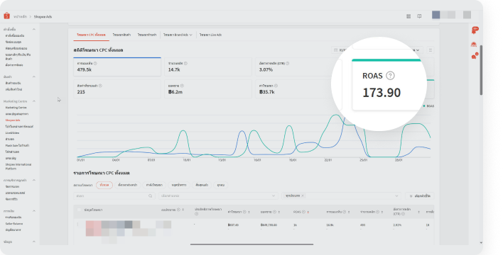Image resolution: width=503 pixels, height=255 pixels.
Task: Open the chat bubble icon in the right rail
Action: [474, 57]
